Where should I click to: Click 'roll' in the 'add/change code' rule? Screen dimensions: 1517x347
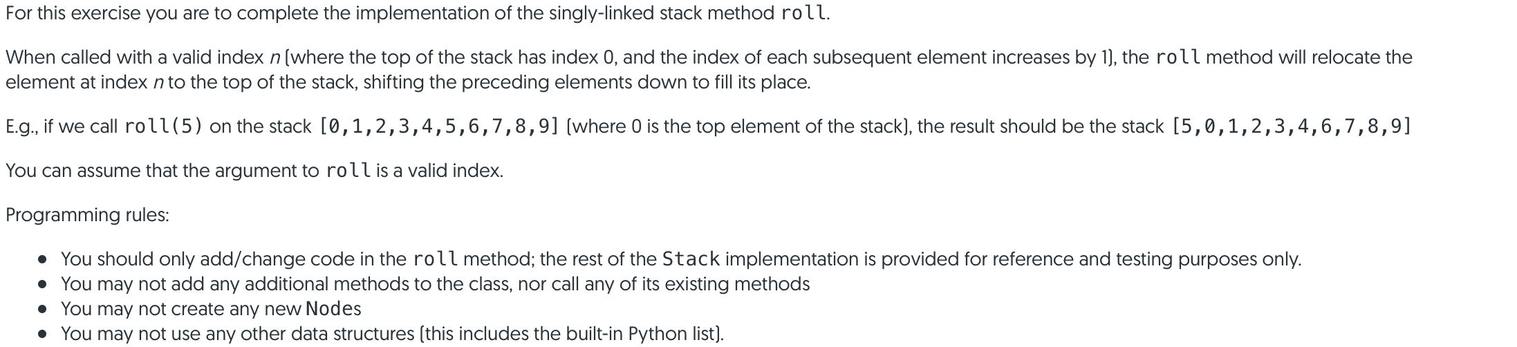tap(436, 259)
